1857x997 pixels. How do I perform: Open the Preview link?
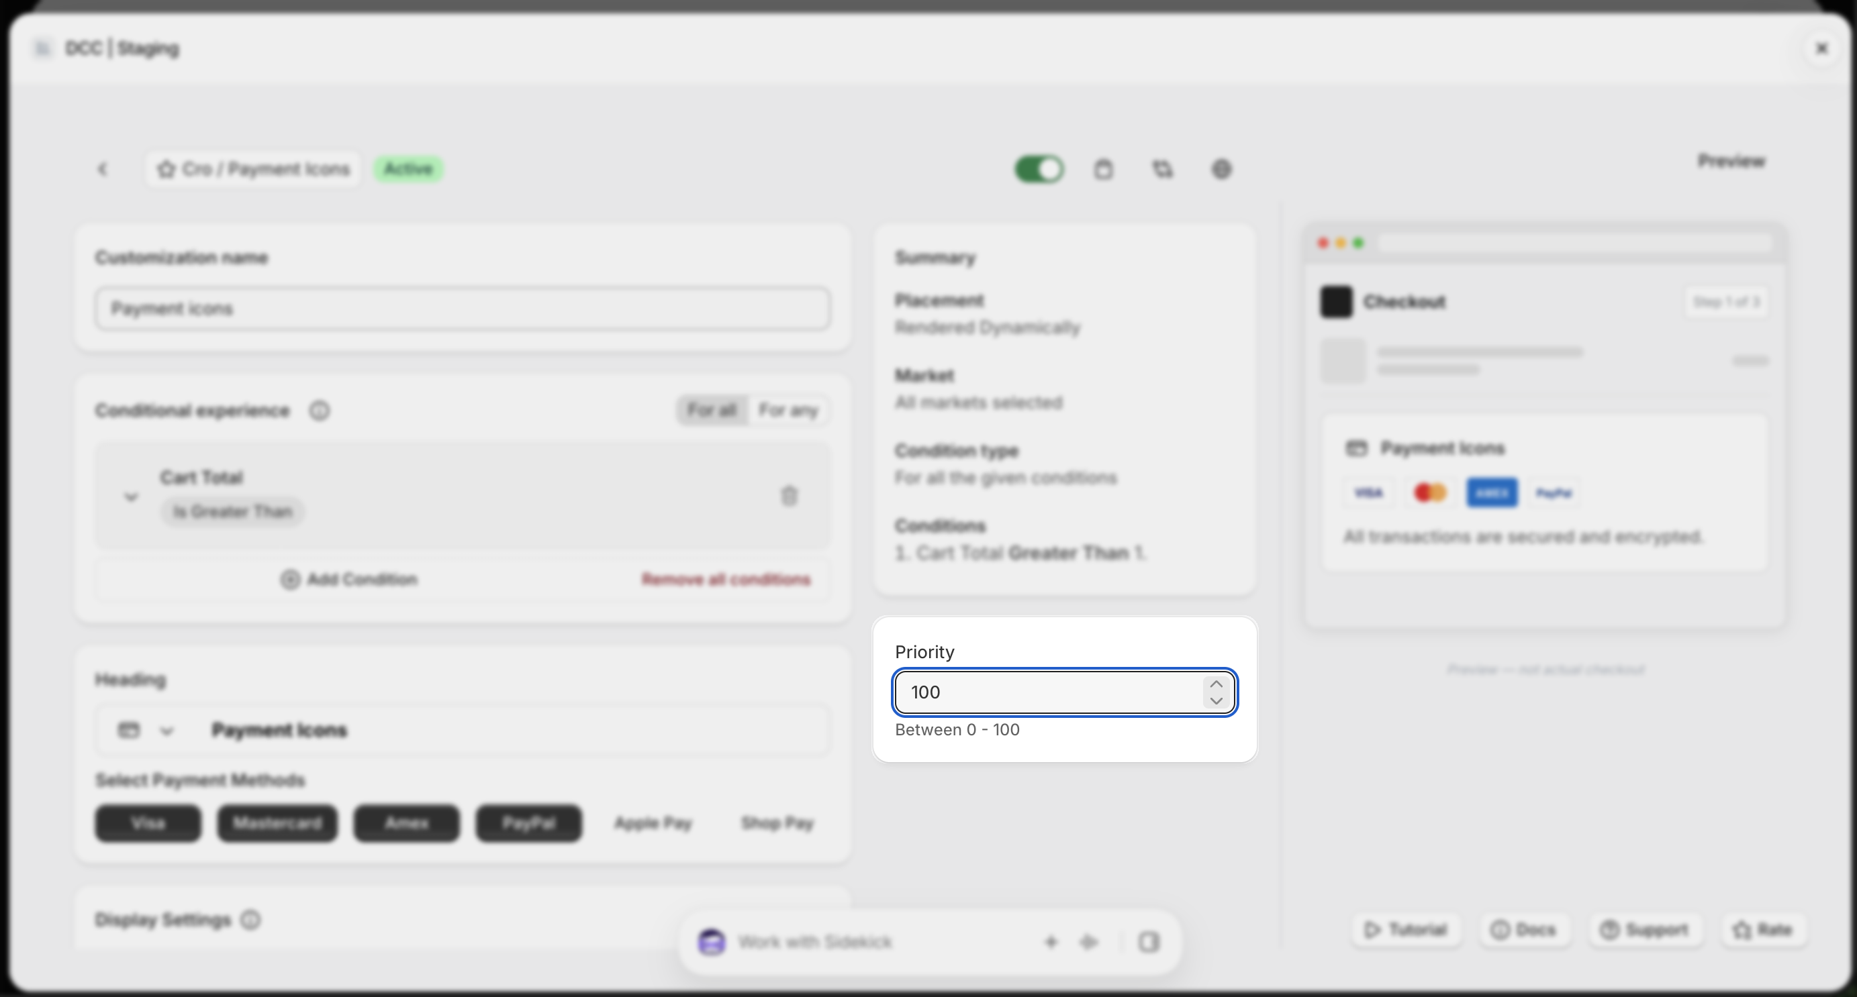(1731, 162)
